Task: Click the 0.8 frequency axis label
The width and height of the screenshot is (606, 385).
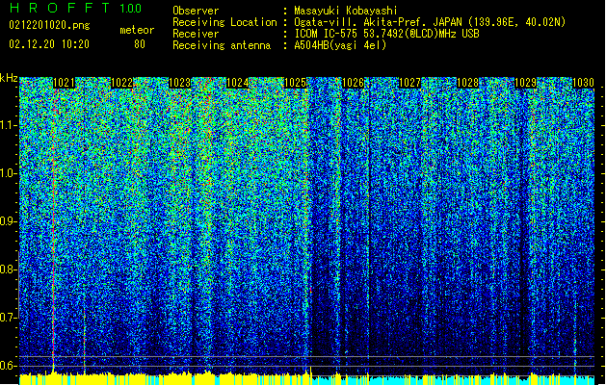Action: click(x=8, y=269)
